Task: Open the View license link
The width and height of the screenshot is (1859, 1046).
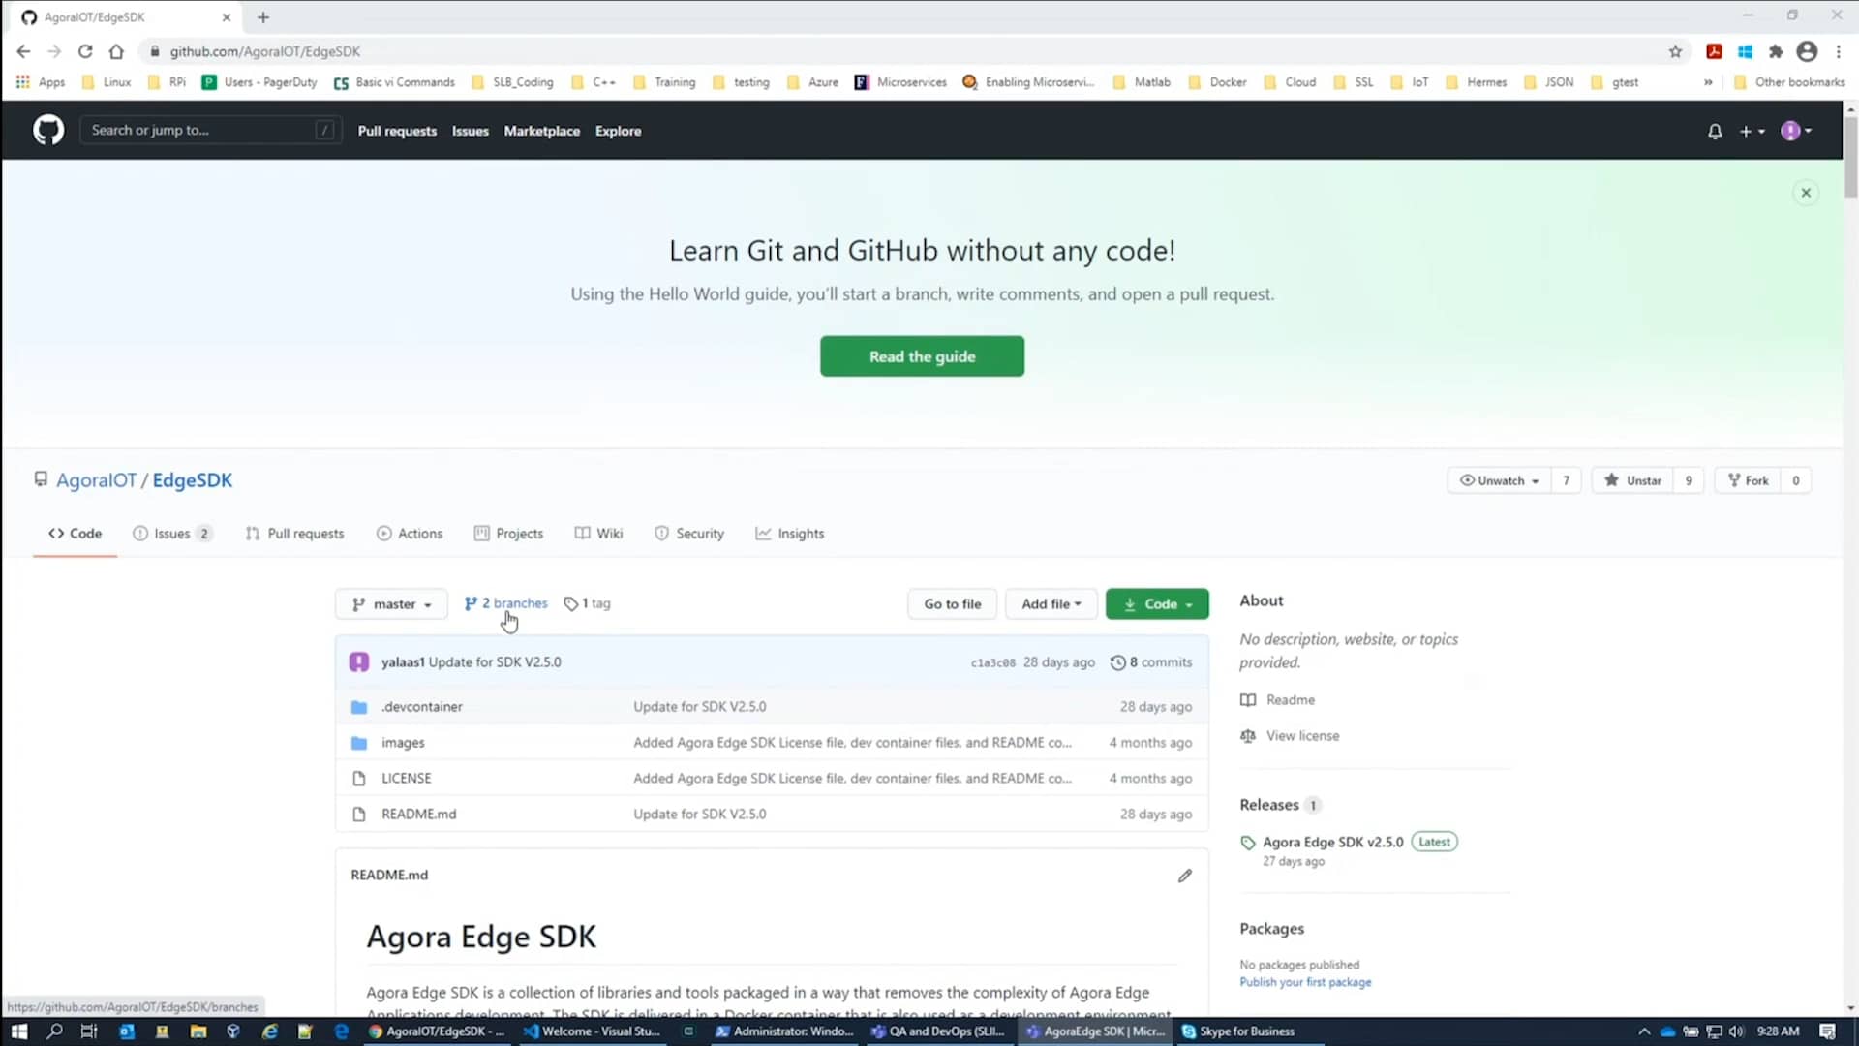Action: click(x=1301, y=735)
